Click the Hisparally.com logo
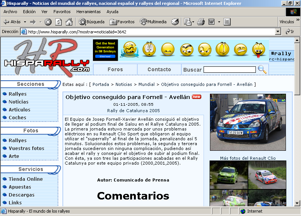 tap(47, 57)
